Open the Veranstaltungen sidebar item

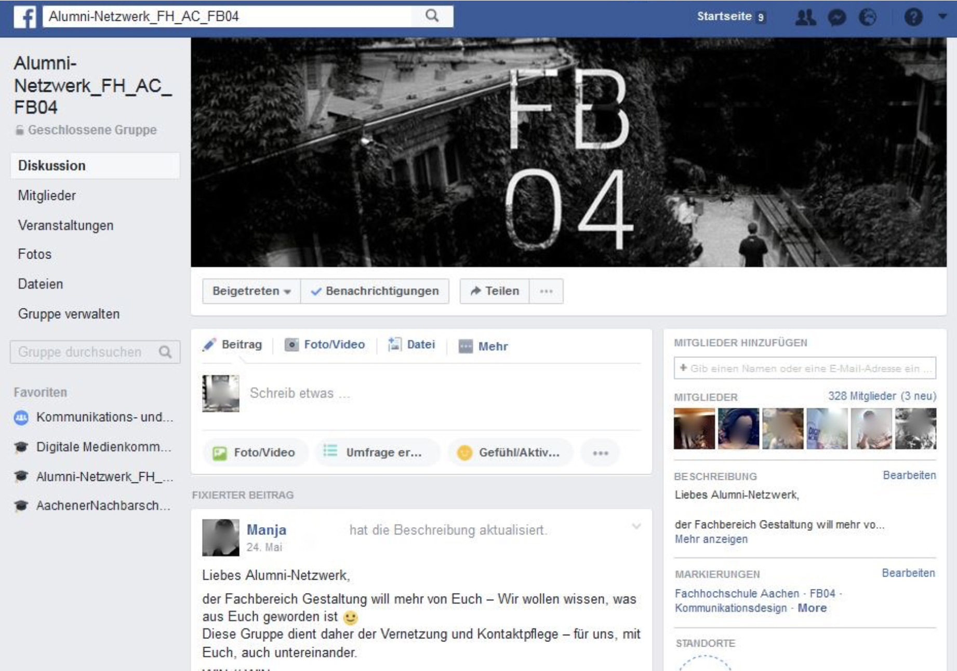[65, 225]
